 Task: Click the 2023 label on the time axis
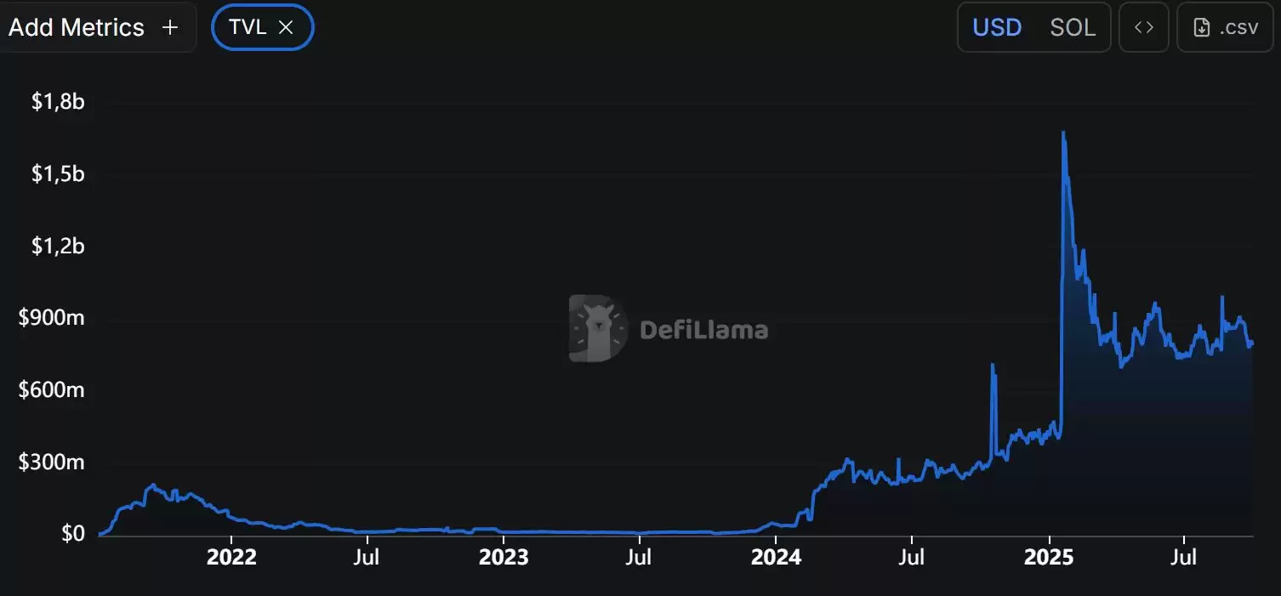click(503, 558)
